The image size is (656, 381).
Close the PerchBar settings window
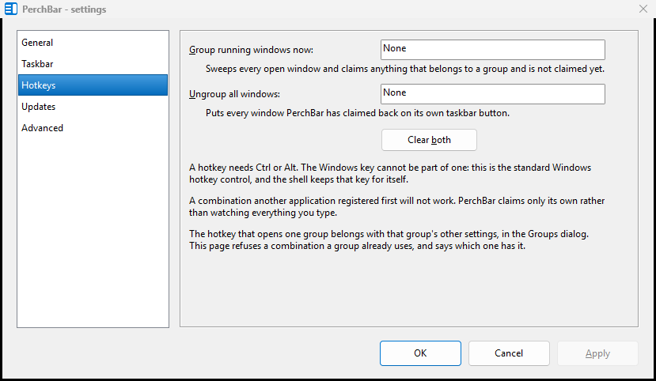(x=643, y=9)
